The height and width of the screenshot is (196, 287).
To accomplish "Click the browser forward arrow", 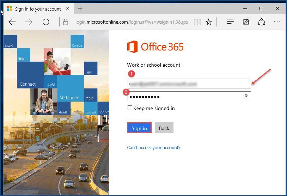I will click(x=29, y=22).
